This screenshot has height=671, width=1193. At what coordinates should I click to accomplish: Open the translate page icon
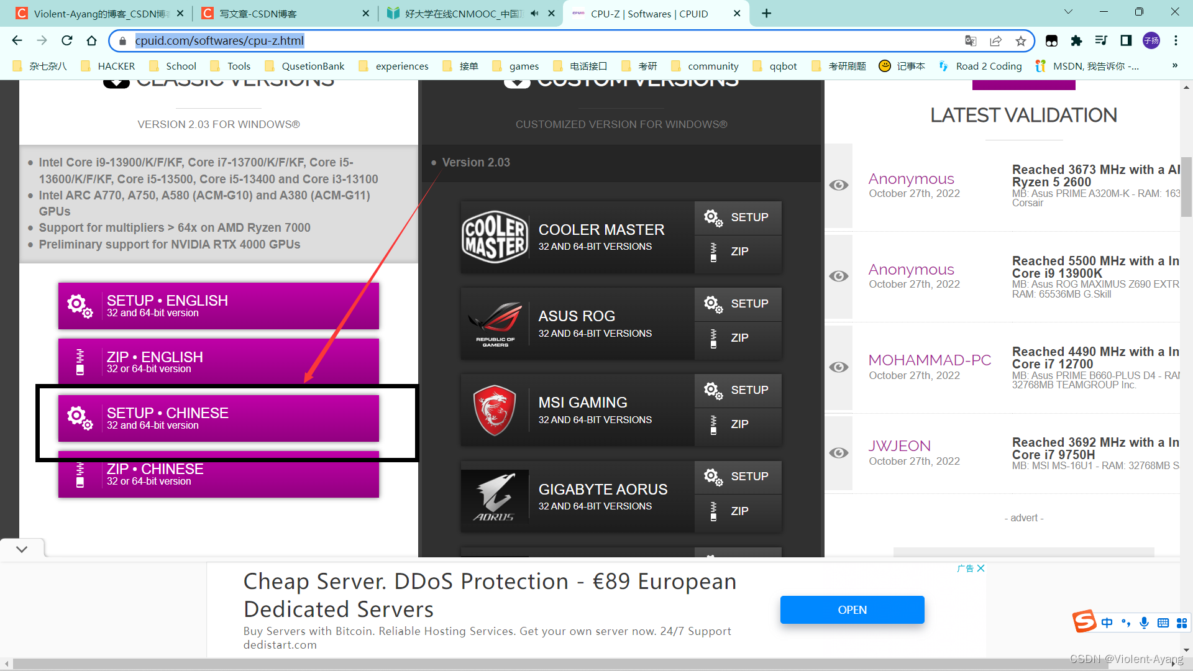coord(971,41)
